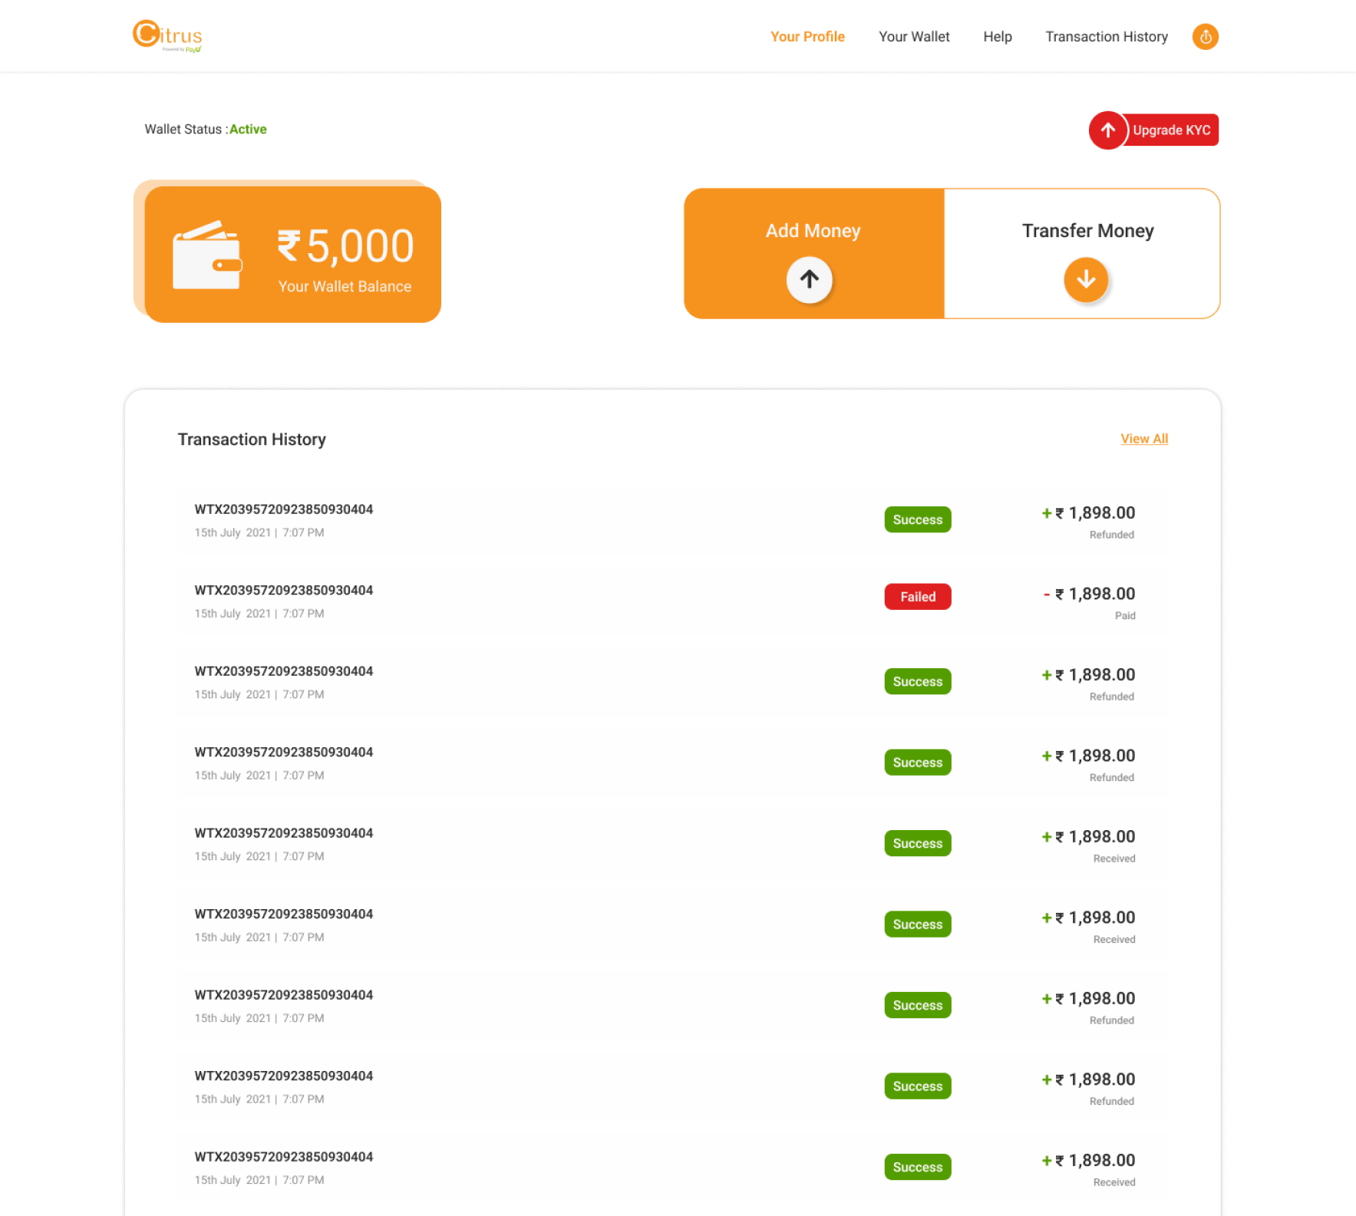Click the Upgrade KYC button

1172,130
